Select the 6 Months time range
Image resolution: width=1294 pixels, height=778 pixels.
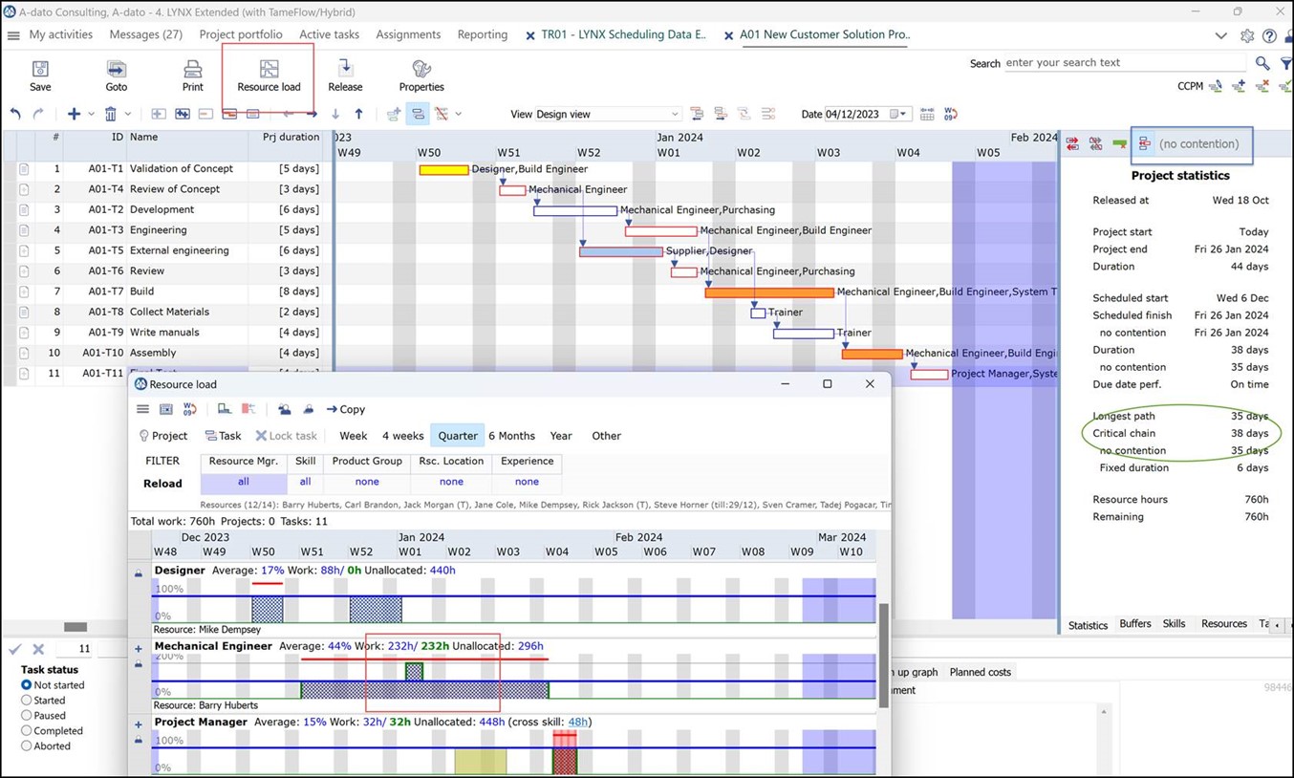[x=511, y=436]
